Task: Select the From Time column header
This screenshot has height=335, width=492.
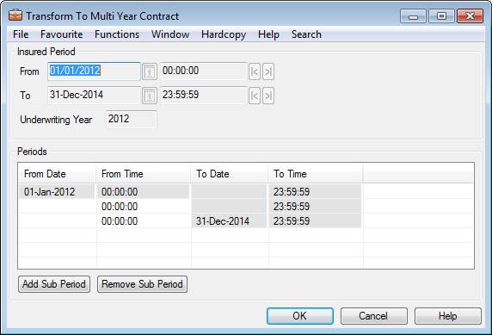Action: (143, 174)
